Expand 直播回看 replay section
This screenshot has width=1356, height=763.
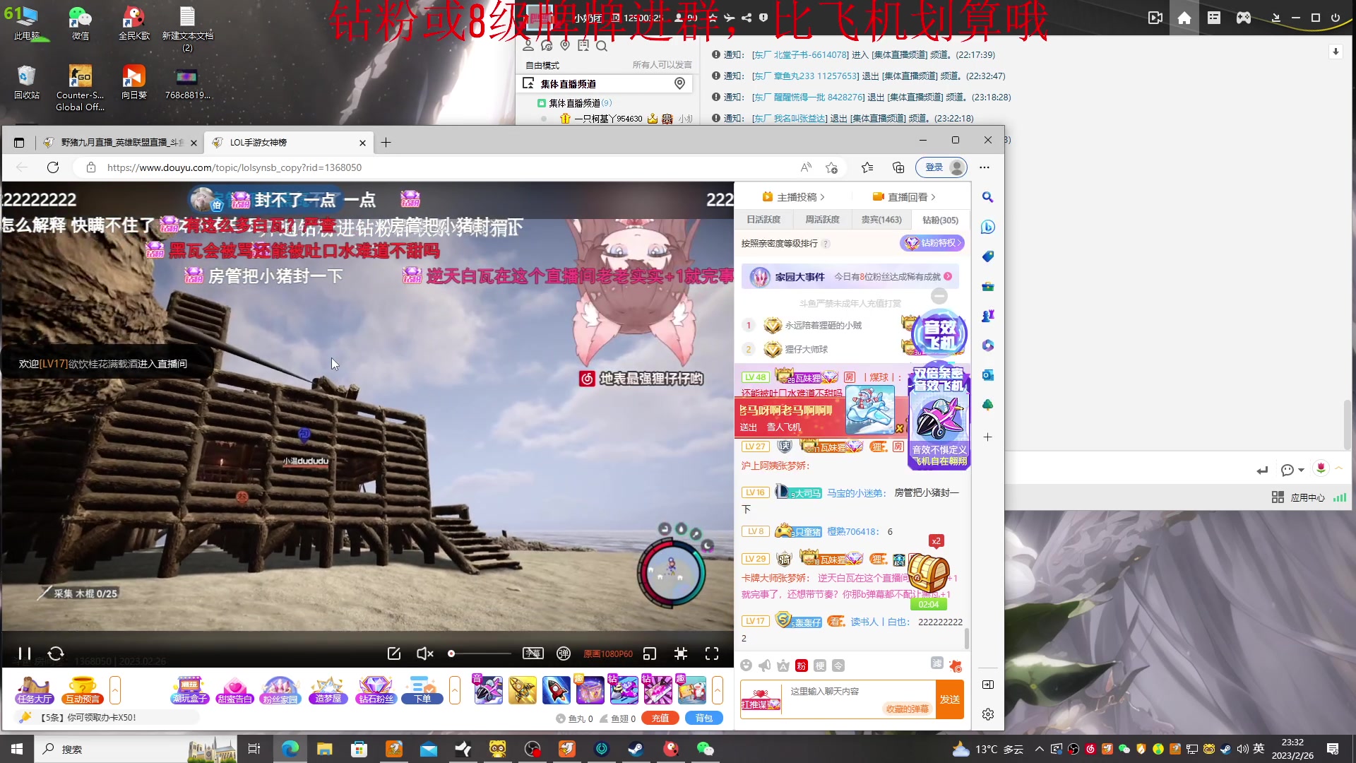pyautogui.click(x=906, y=196)
